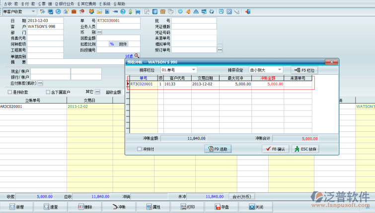The width and height of the screenshot is (375, 213).
Task: Toggle the 冲预付 checkbox in dialog
Action: (139, 149)
